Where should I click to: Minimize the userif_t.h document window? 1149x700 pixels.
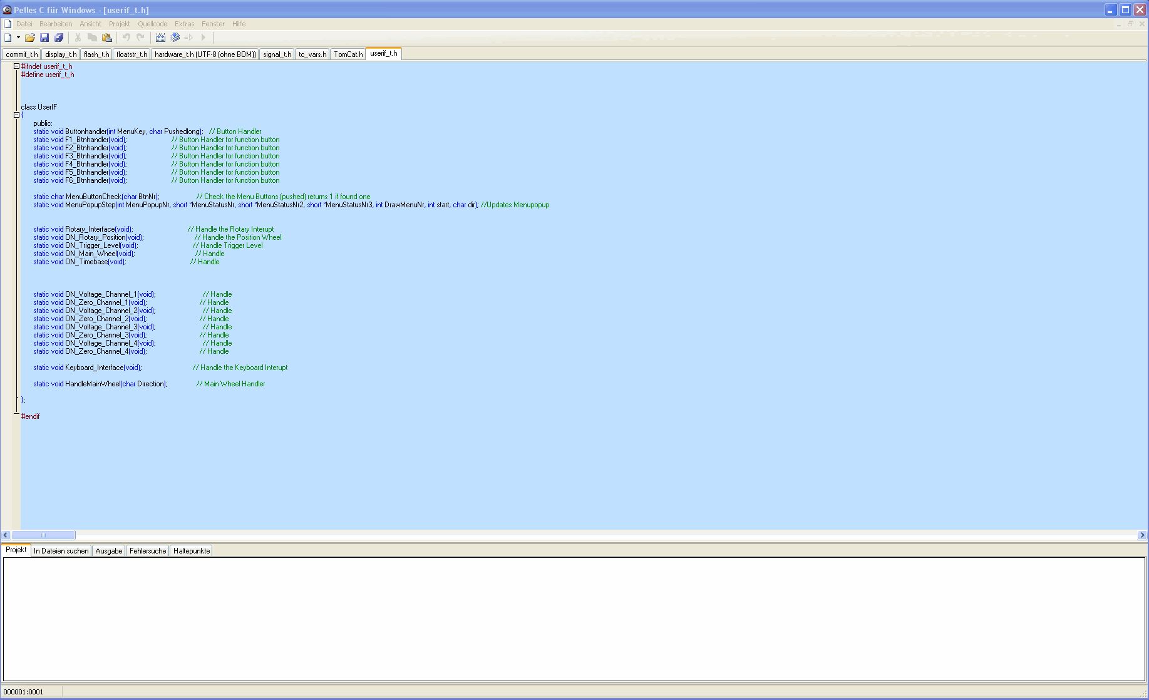[x=1119, y=24]
